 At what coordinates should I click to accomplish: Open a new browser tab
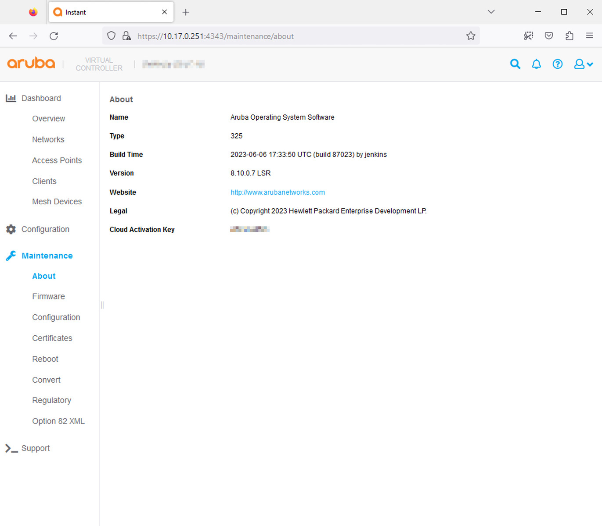[x=186, y=12]
